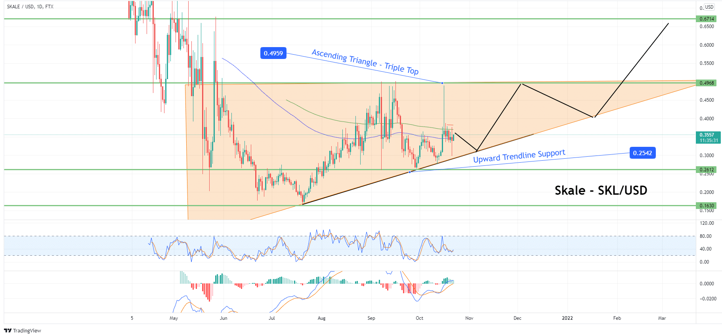Click the 40.00 oscillator axis value
Viewport: 722px width, 336px height.
coord(705,249)
